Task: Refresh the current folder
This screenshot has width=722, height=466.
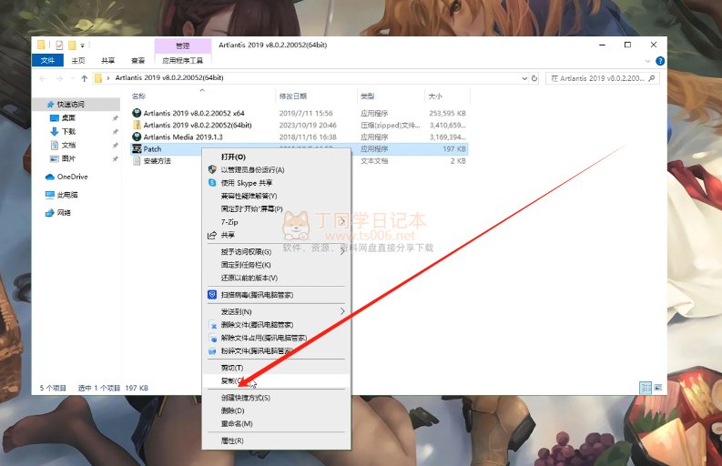Action: [534, 78]
